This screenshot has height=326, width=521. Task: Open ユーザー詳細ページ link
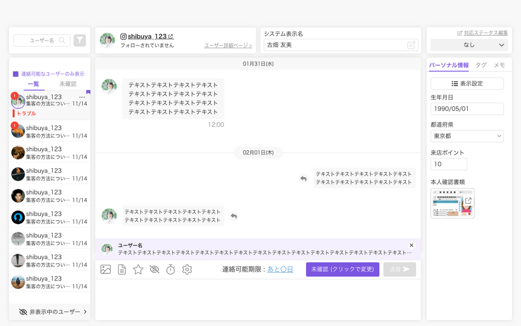(228, 45)
